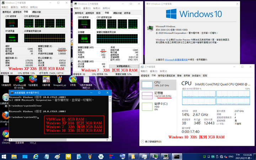
Task: Open 檔案(F) menu in XP Task Manager
Action: pyautogui.click(x=5, y=7)
